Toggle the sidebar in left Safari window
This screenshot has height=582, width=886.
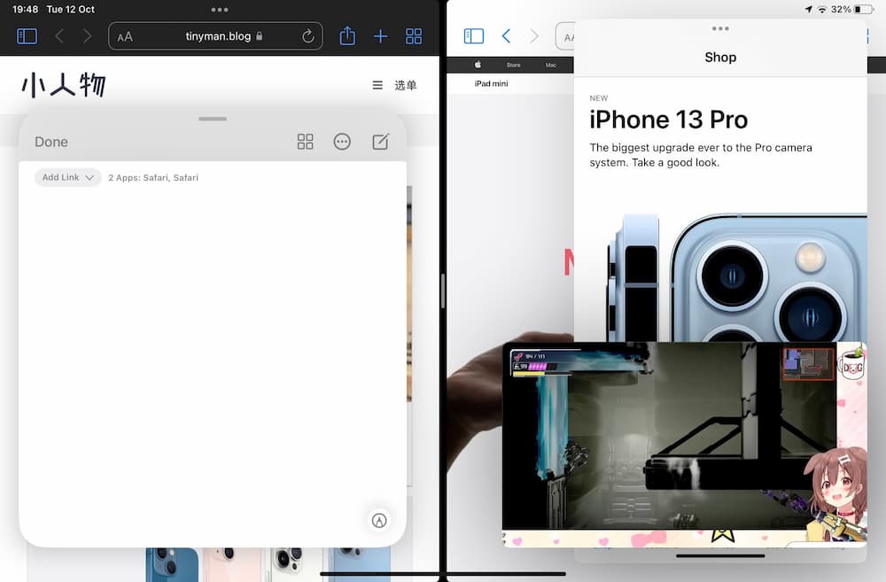click(27, 36)
